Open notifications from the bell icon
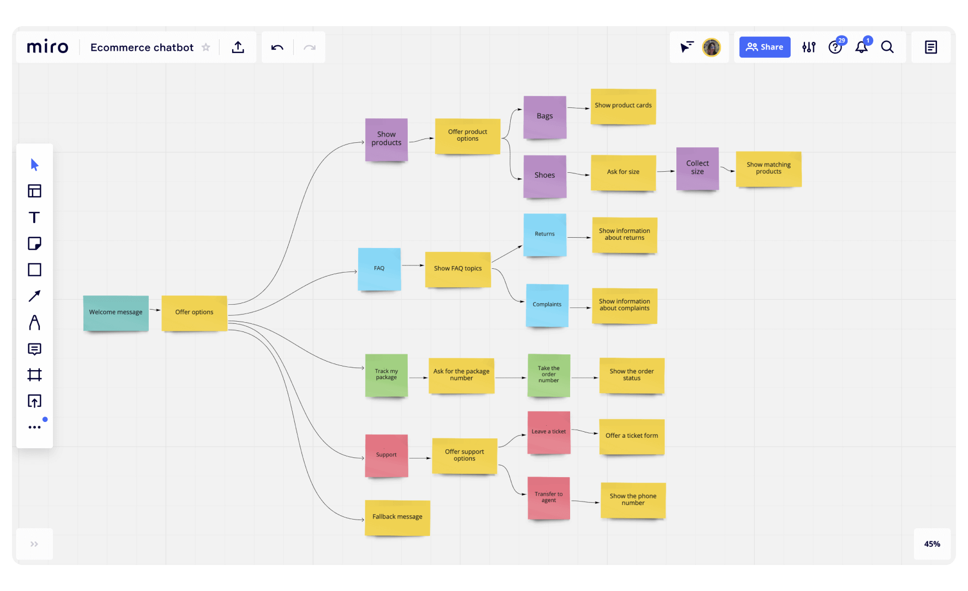This screenshot has width=968, height=591. (861, 47)
